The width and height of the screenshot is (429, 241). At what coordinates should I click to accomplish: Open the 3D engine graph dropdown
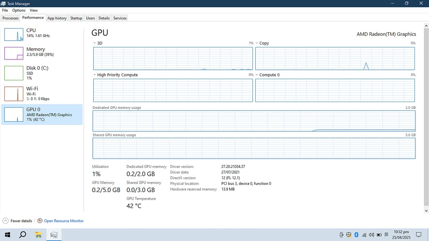(x=94, y=43)
